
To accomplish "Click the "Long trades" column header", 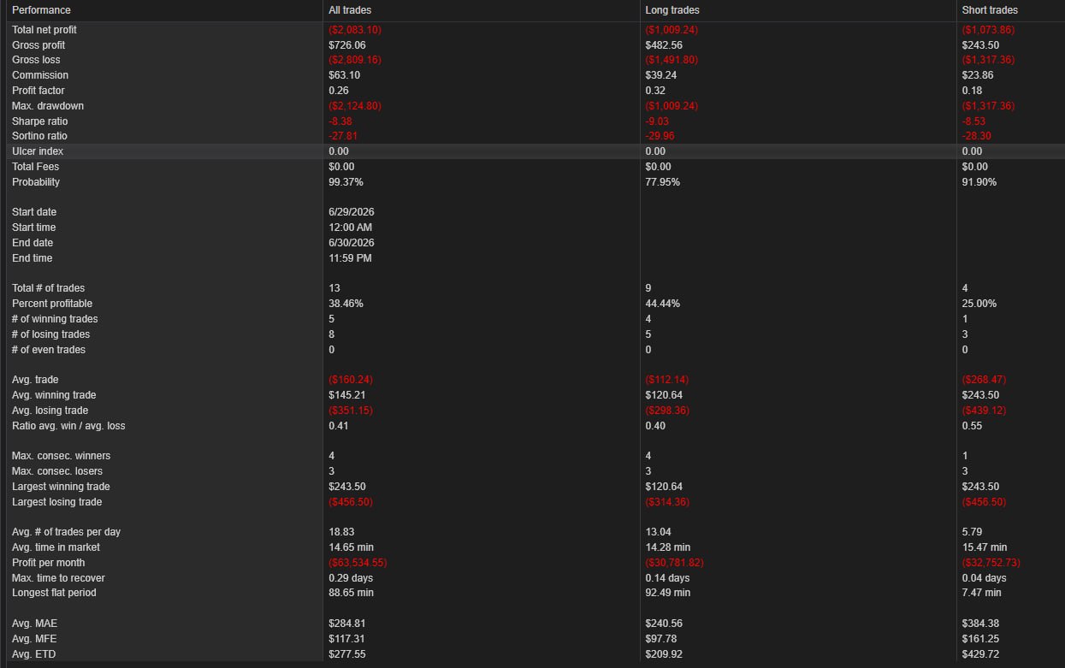I will pos(672,10).
